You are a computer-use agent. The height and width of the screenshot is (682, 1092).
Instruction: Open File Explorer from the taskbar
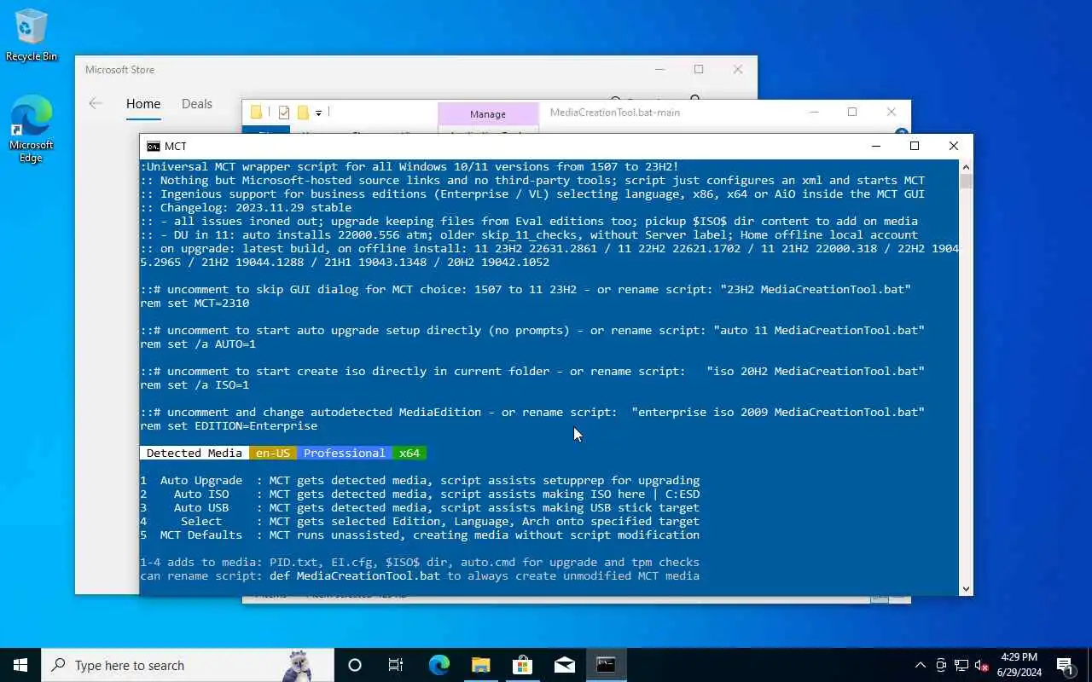tap(480, 665)
